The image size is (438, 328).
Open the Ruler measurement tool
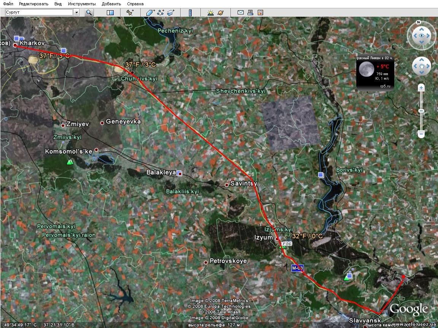pos(190,13)
